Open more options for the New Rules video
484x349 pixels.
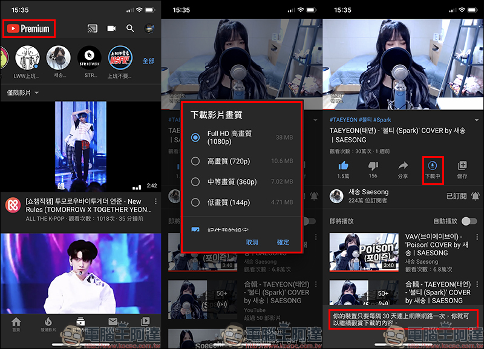[155, 201]
